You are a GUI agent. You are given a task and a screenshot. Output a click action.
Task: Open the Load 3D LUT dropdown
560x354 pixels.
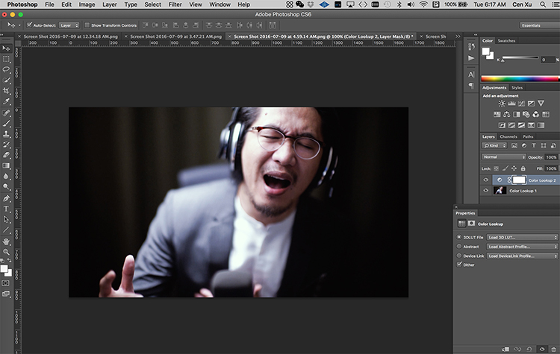click(x=522, y=237)
